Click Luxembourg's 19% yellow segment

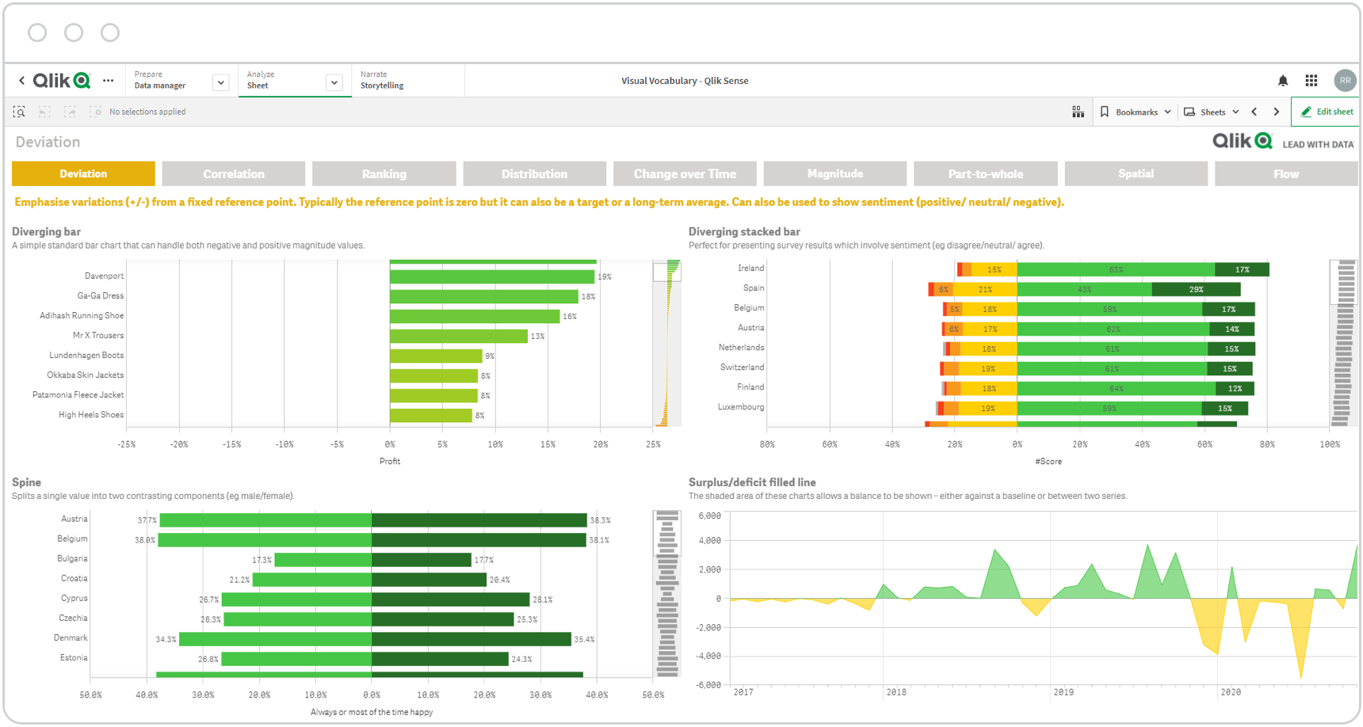[987, 408]
